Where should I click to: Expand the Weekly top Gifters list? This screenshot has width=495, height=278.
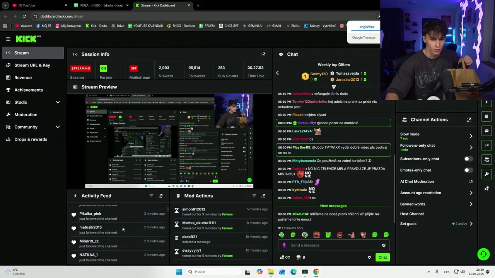334,87
